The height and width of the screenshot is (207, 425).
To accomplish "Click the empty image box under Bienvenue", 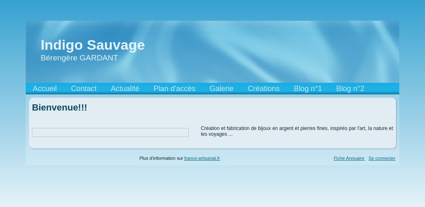I will pyautogui.click(x=110, y=132).
